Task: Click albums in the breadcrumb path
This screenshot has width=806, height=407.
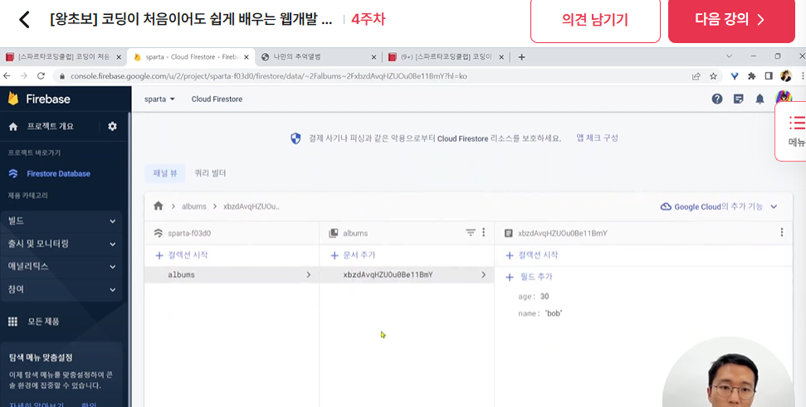Action: tap(193, 206)
